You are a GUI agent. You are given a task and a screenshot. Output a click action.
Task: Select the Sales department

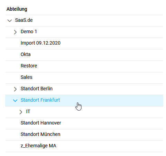(27, 77)
